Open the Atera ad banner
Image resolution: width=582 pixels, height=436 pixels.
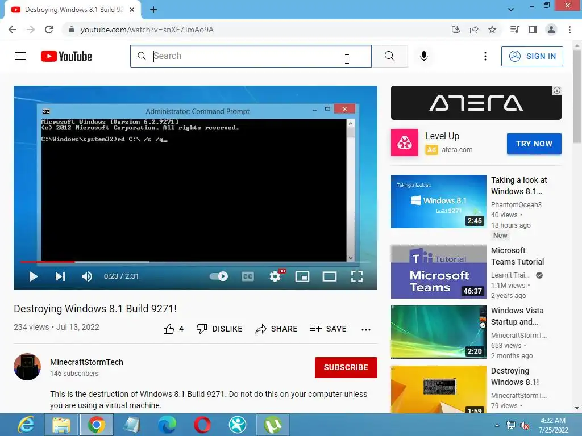click(476, 103)
